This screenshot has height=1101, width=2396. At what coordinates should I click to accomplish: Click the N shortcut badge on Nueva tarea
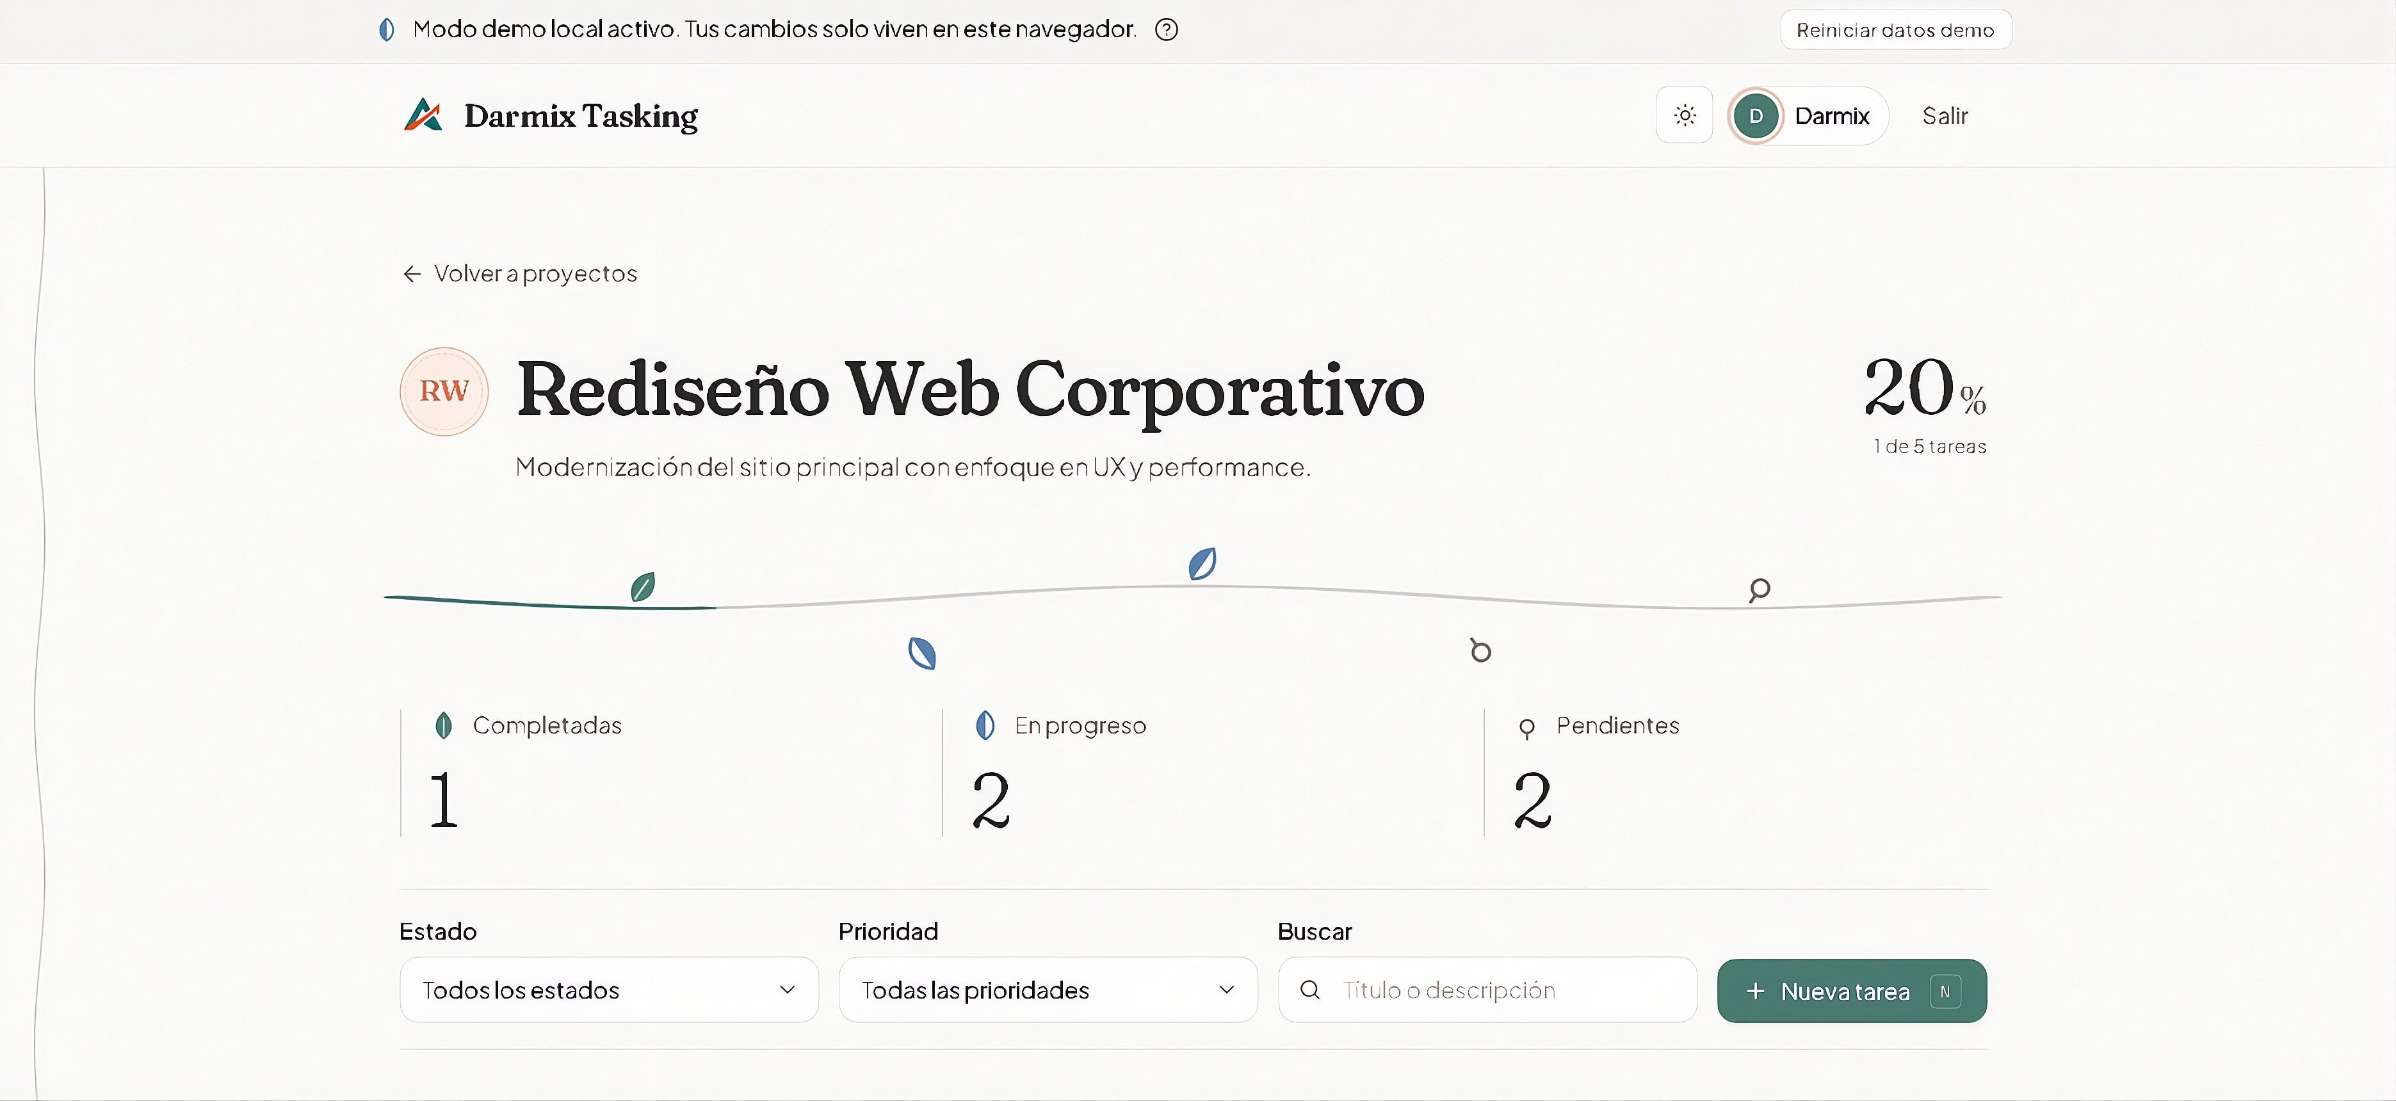click(x=1945, y=992)
